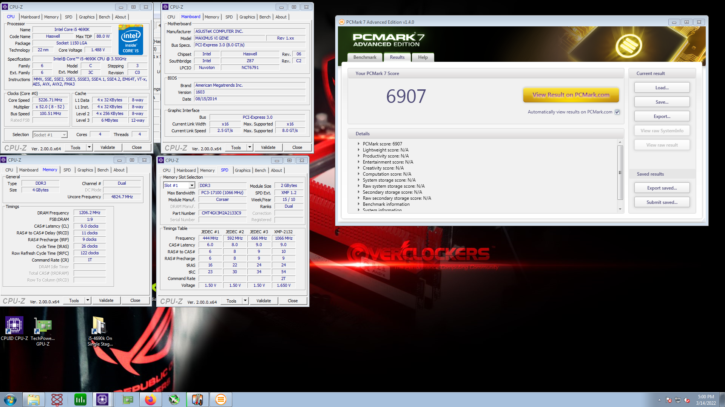Click View Result on PCMark.com button
This screenshot has width=725, height=407.
click(571, 95)
